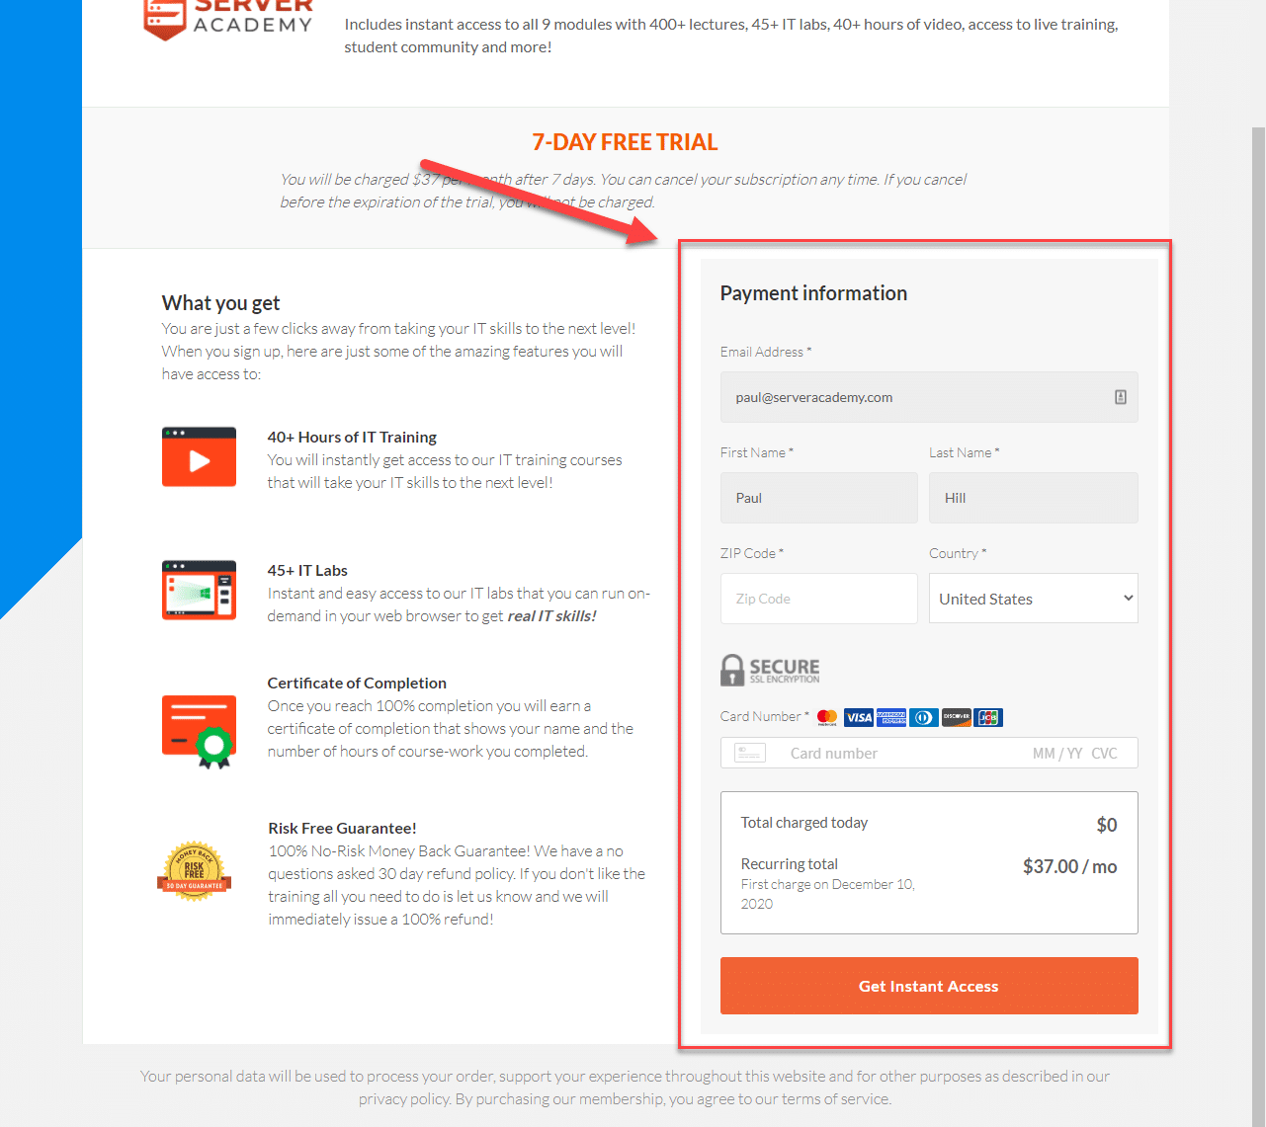Image resolution: width=1266 pixels, height=1127 pixels.
Task: Click the autofill icon in the email field
Action: click(x=1121, y=397)
